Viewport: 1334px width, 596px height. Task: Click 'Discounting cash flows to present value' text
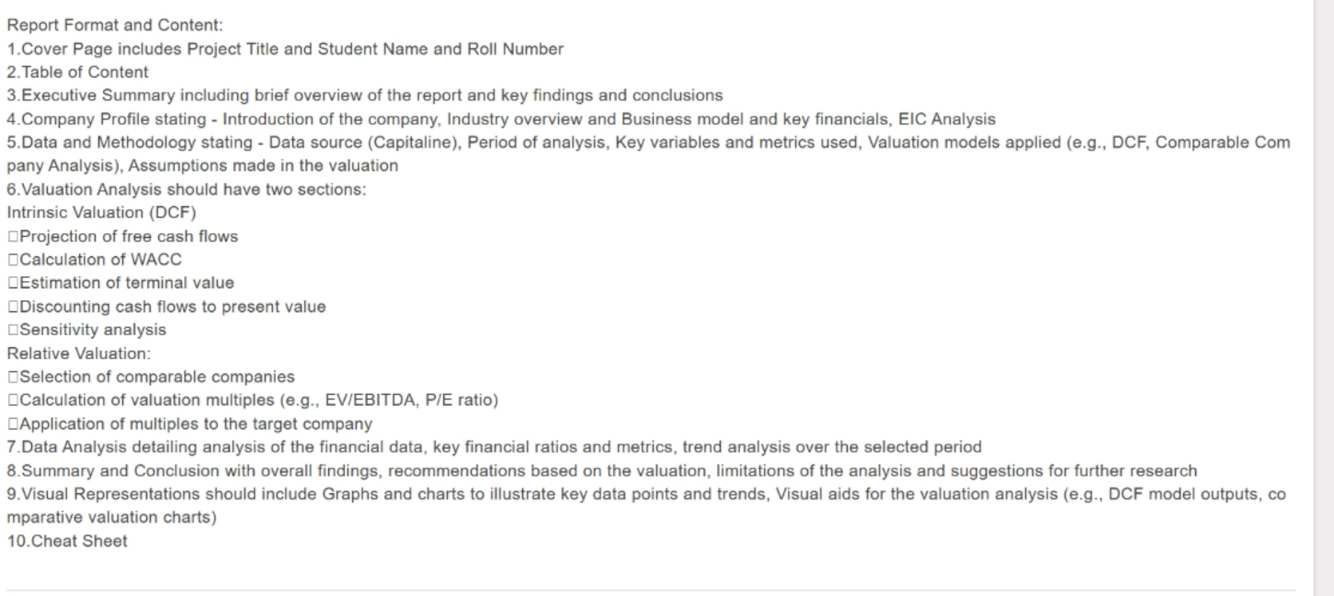pyautogui.click(x=172, y=307)
